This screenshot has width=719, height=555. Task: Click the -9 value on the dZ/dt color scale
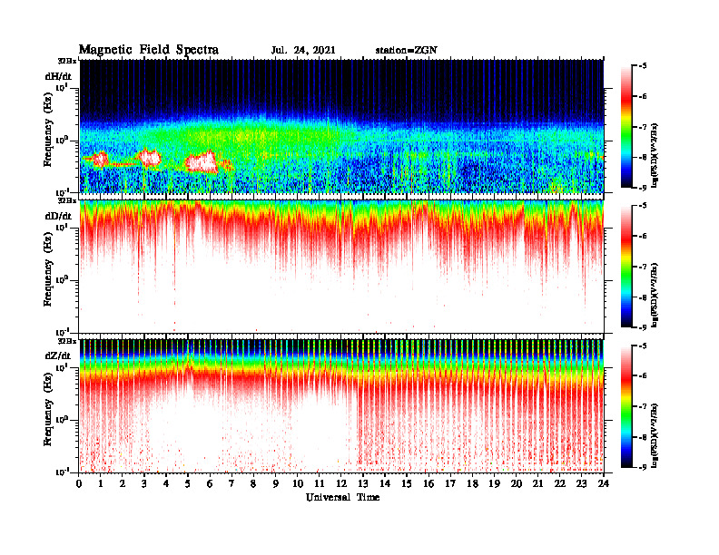tap(641, 467)
